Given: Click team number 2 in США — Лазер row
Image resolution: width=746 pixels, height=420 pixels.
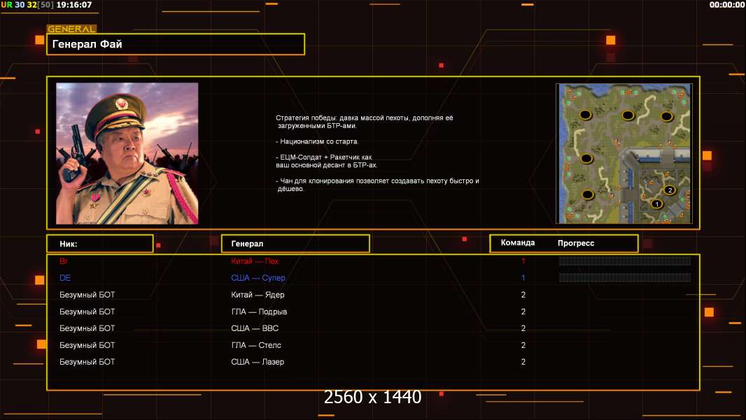Looking at the screenshot, I should coord(523,362).
